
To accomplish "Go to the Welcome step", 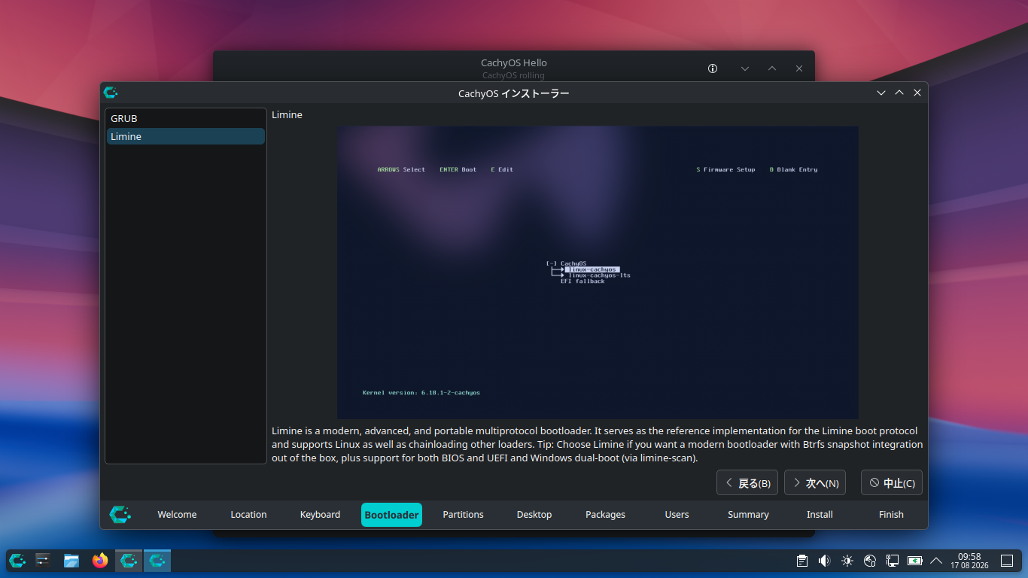I will (177, 515).
